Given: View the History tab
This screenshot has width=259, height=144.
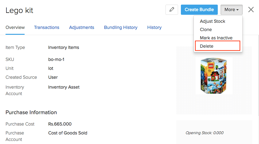Looking at the screenshot, I should [x=154, y=27].
